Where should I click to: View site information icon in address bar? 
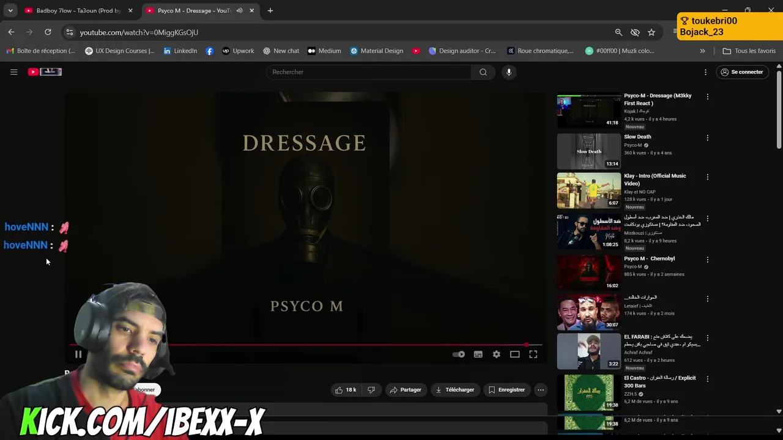click(x=69, y=32)
